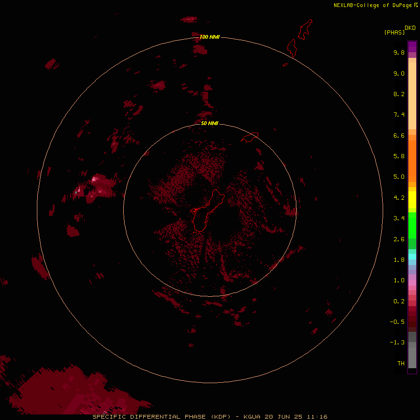The width and height of the screenshot is (420, 420).
Task: Click the larger island outline crossing the 100 NMI ring
Action: click(x=292, y=48)
